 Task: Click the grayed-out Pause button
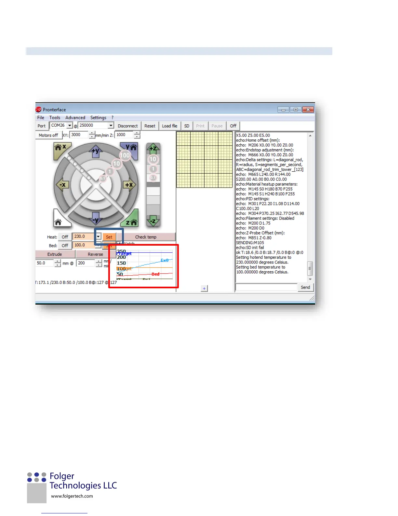(x=217, y=126)
